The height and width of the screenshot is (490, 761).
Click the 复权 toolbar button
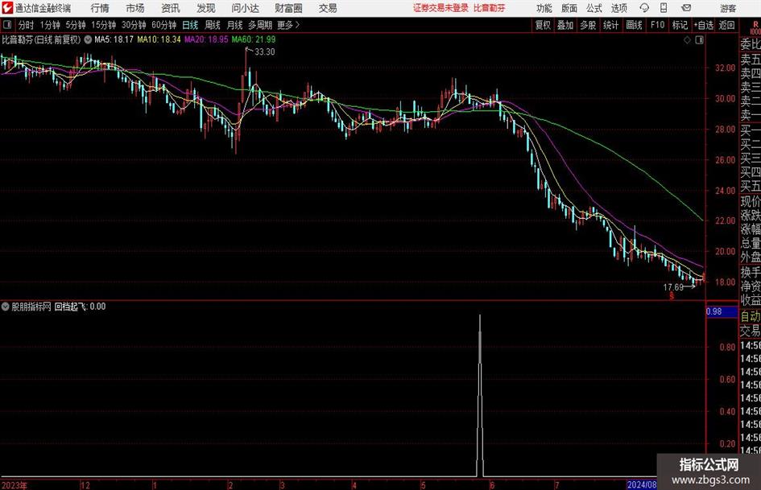click(x=543, y=25)
